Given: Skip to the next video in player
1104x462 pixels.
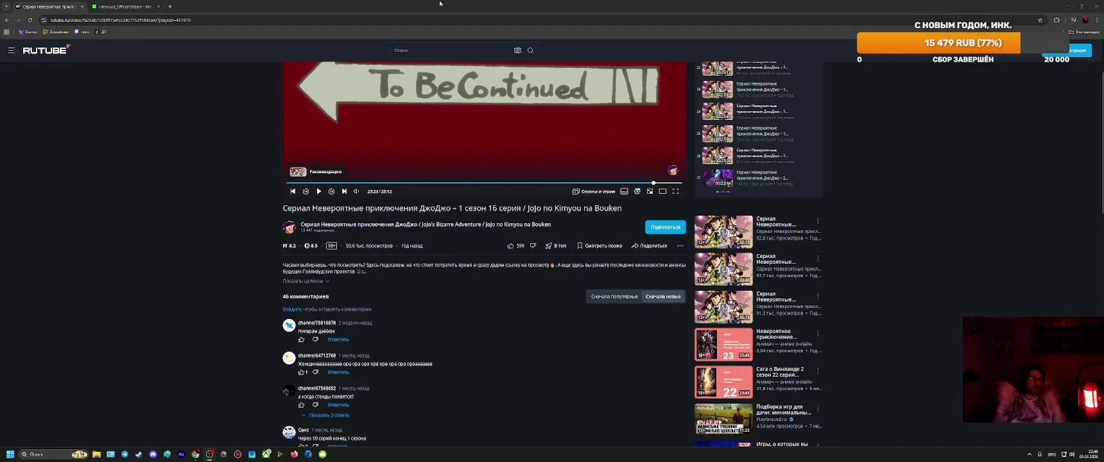Looking at the screenshot, I should 344,191.
